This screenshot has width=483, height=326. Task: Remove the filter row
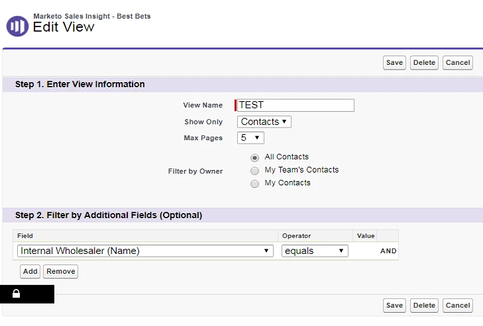point(61,272)
